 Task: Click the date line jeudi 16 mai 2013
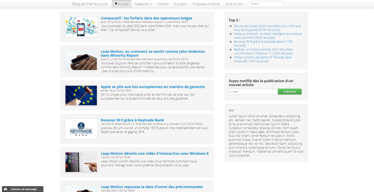(144, 22)
